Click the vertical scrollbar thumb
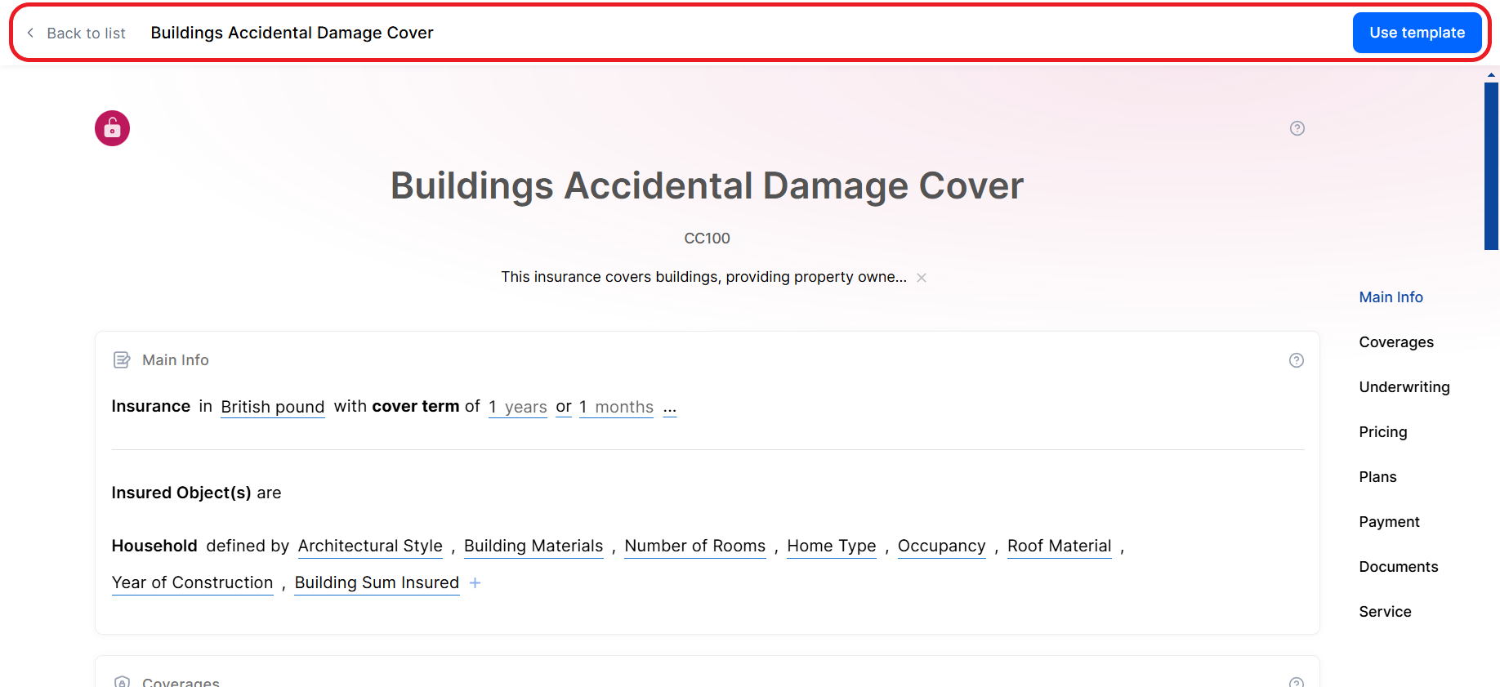This screenshot has width=1500, height=687. click(1491, 165)
